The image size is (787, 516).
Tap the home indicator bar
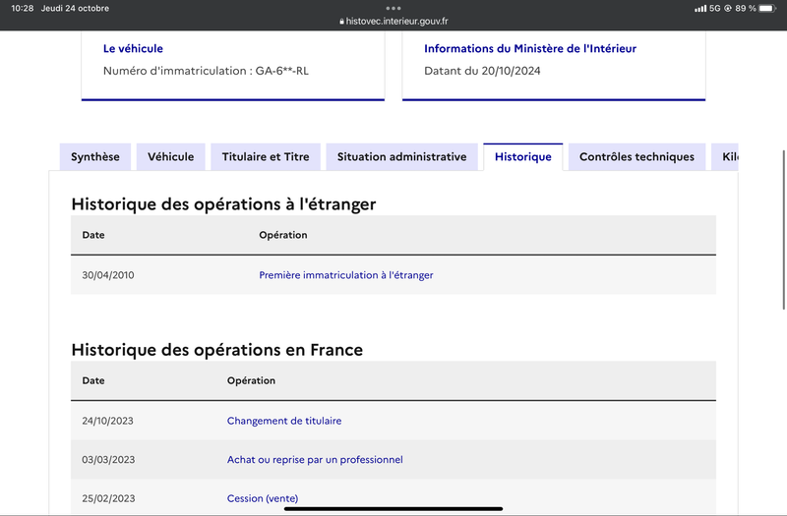pyautogui.click(x=393, y=509)
